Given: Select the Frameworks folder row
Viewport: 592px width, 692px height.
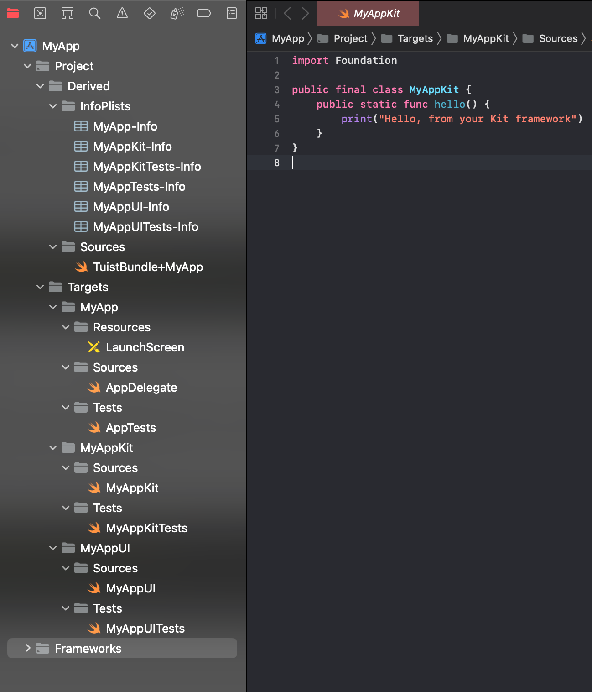Looking at the screenshot, I should tap(122, 648).
